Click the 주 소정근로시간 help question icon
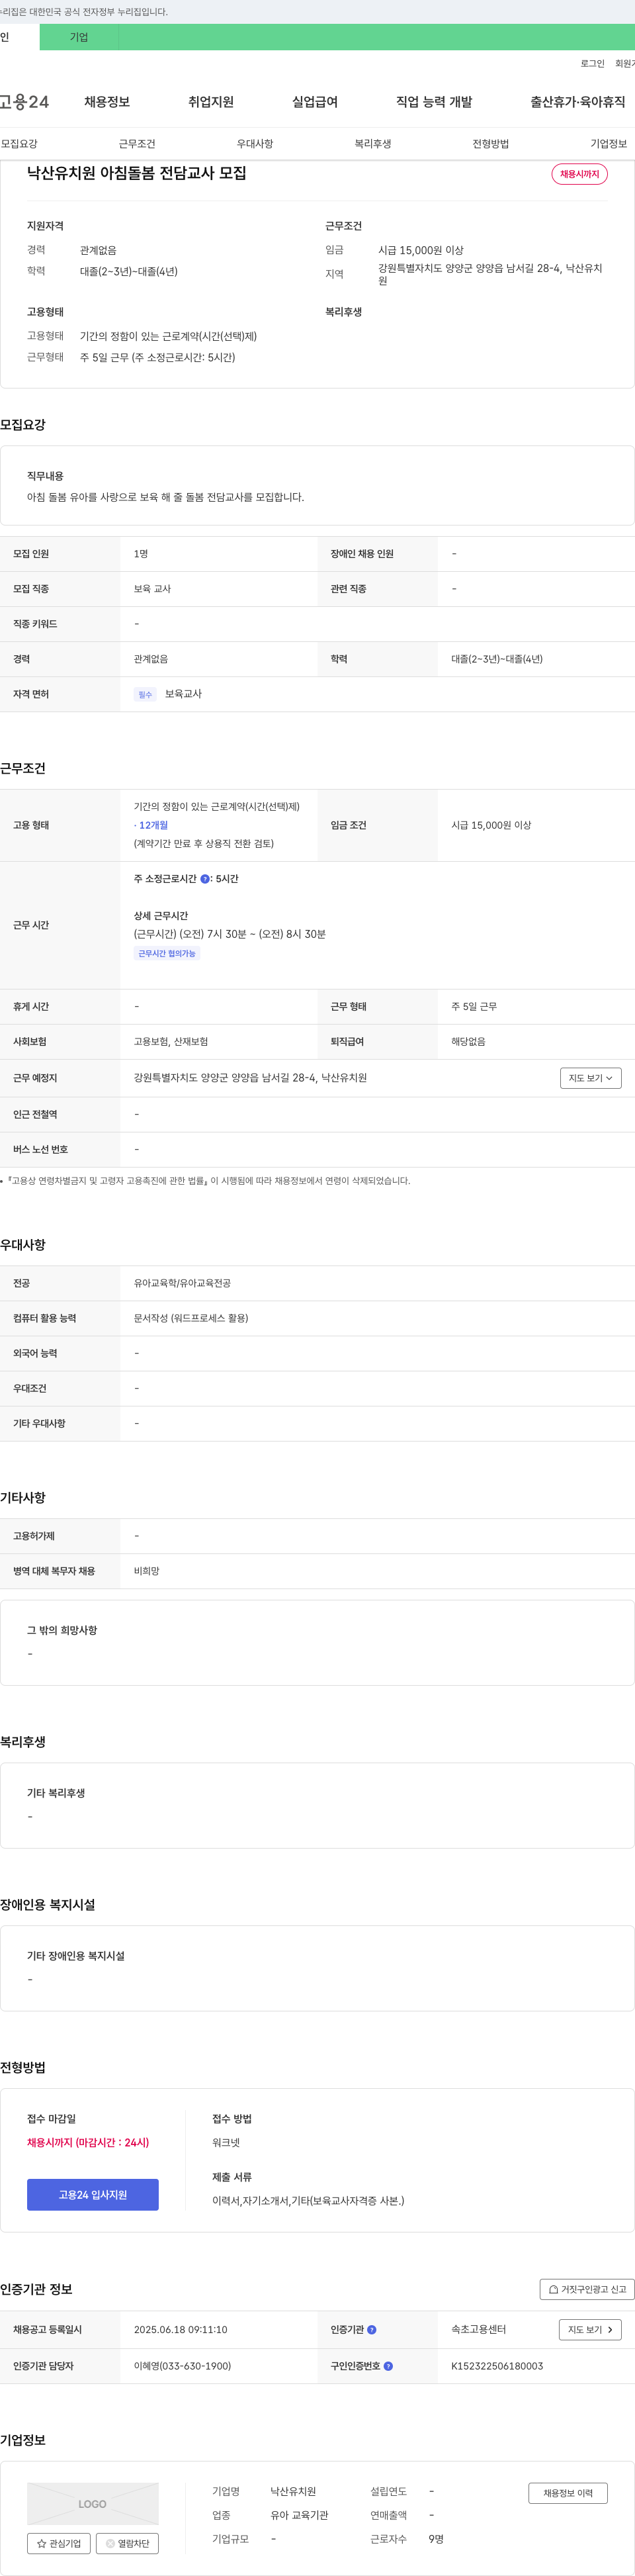 click(x=205, y=879)
